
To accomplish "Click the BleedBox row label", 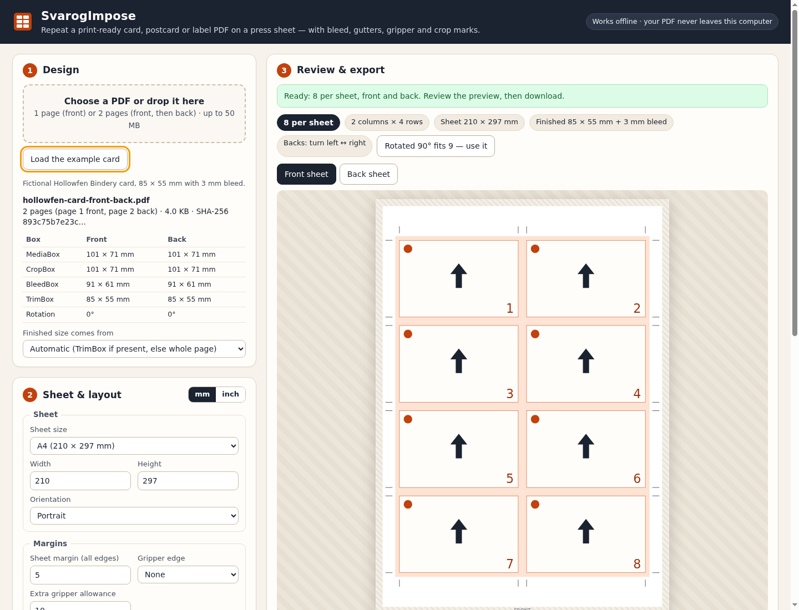I will pos(42,284).
